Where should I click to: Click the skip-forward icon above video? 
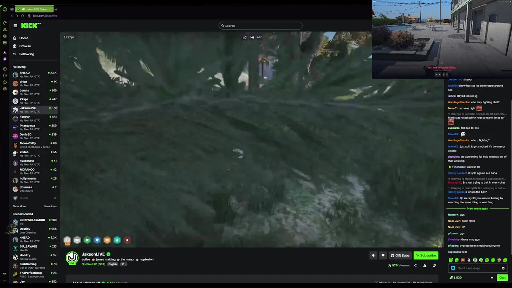pos(252,37)
